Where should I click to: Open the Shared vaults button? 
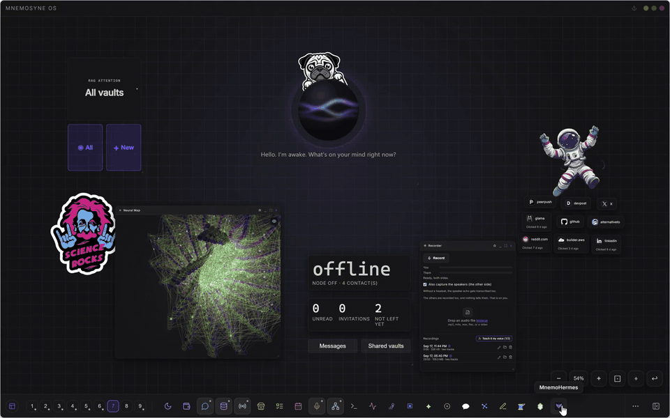(x=386, y=346)
